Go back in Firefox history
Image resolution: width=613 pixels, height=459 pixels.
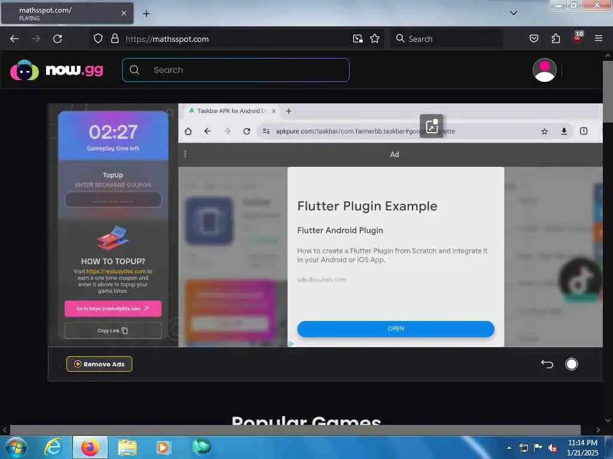(x=14, y=39)
